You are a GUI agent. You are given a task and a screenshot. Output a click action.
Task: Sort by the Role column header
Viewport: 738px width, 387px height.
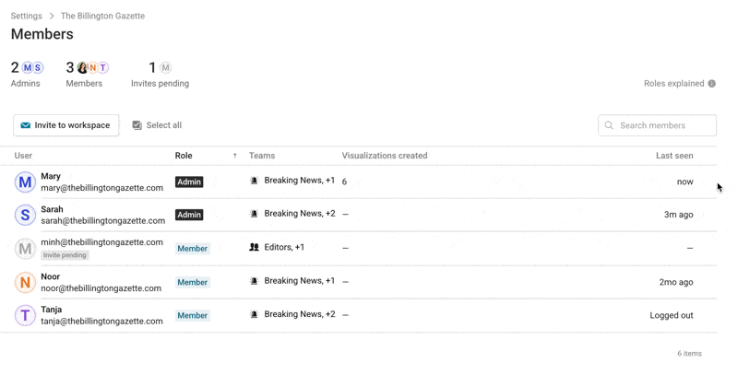point(184,156)
